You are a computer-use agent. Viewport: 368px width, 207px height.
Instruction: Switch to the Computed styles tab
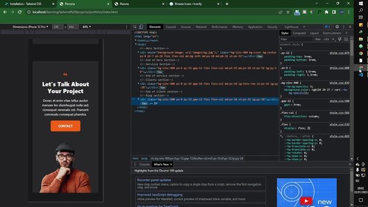(x=299, y=33)
